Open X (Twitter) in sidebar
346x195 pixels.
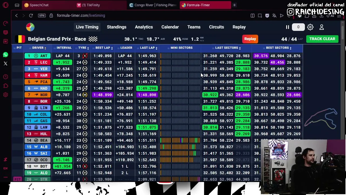pos(5,64)
